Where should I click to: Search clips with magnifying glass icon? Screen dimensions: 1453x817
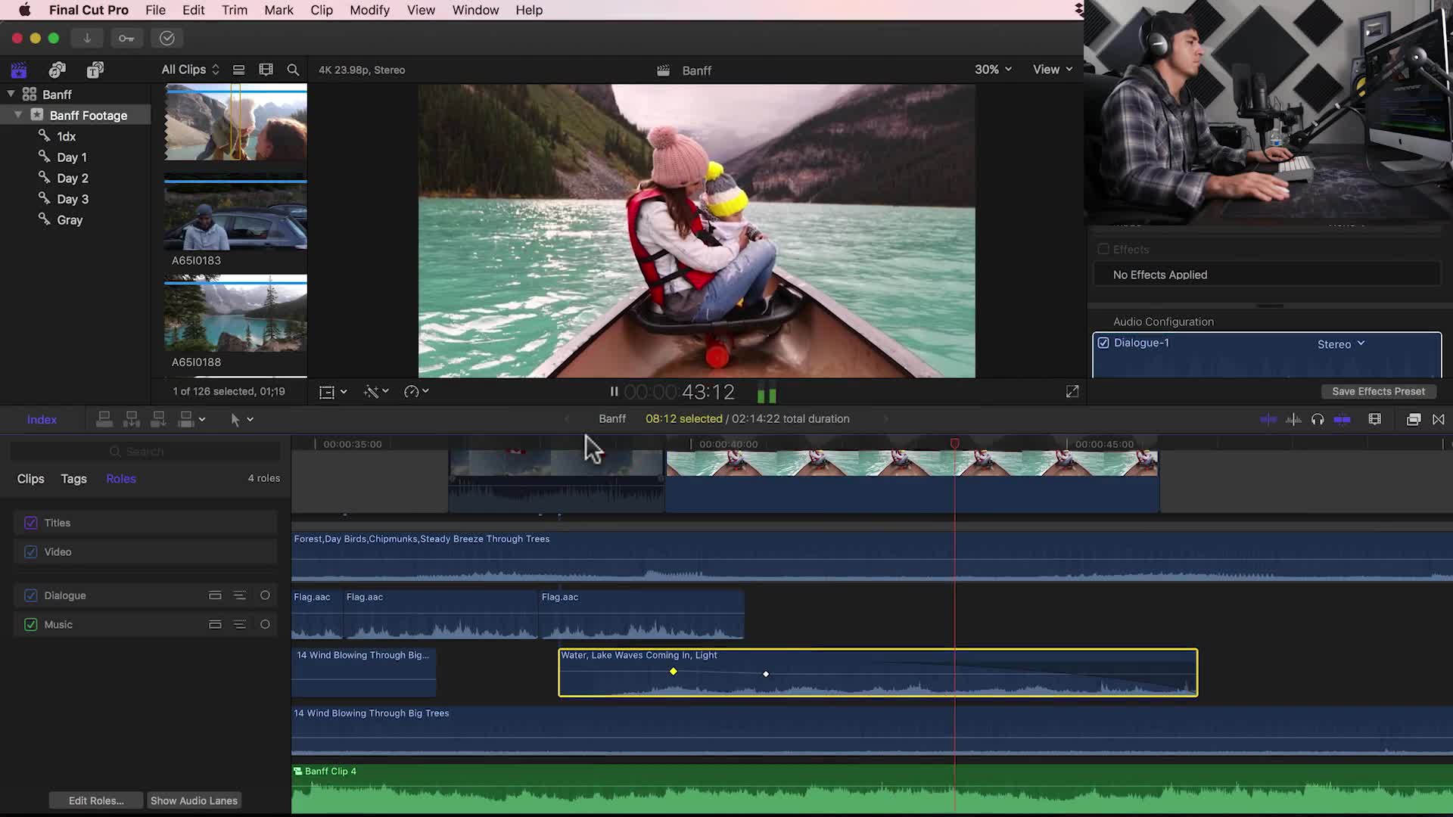(x=293, y=70)
